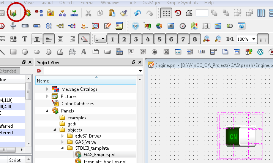This screenshot has width=273, height=163.
Task: Toggle layer 3 visibility button
Action: 136,39
